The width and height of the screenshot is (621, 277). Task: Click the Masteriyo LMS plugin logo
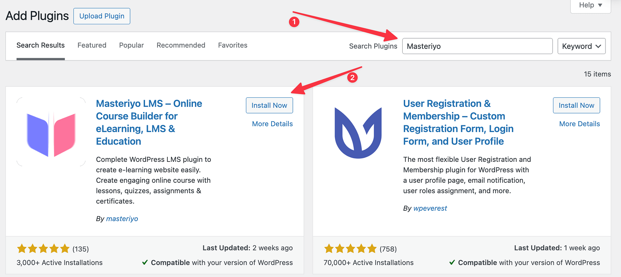[51, 132]
